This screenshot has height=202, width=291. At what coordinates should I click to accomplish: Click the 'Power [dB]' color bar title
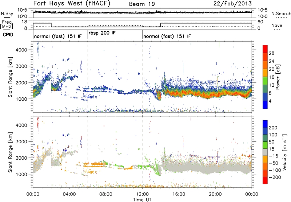click(278, 77)
